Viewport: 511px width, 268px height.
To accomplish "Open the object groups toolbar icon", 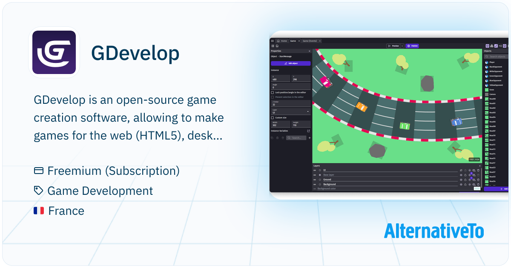I will pos(491,46).
